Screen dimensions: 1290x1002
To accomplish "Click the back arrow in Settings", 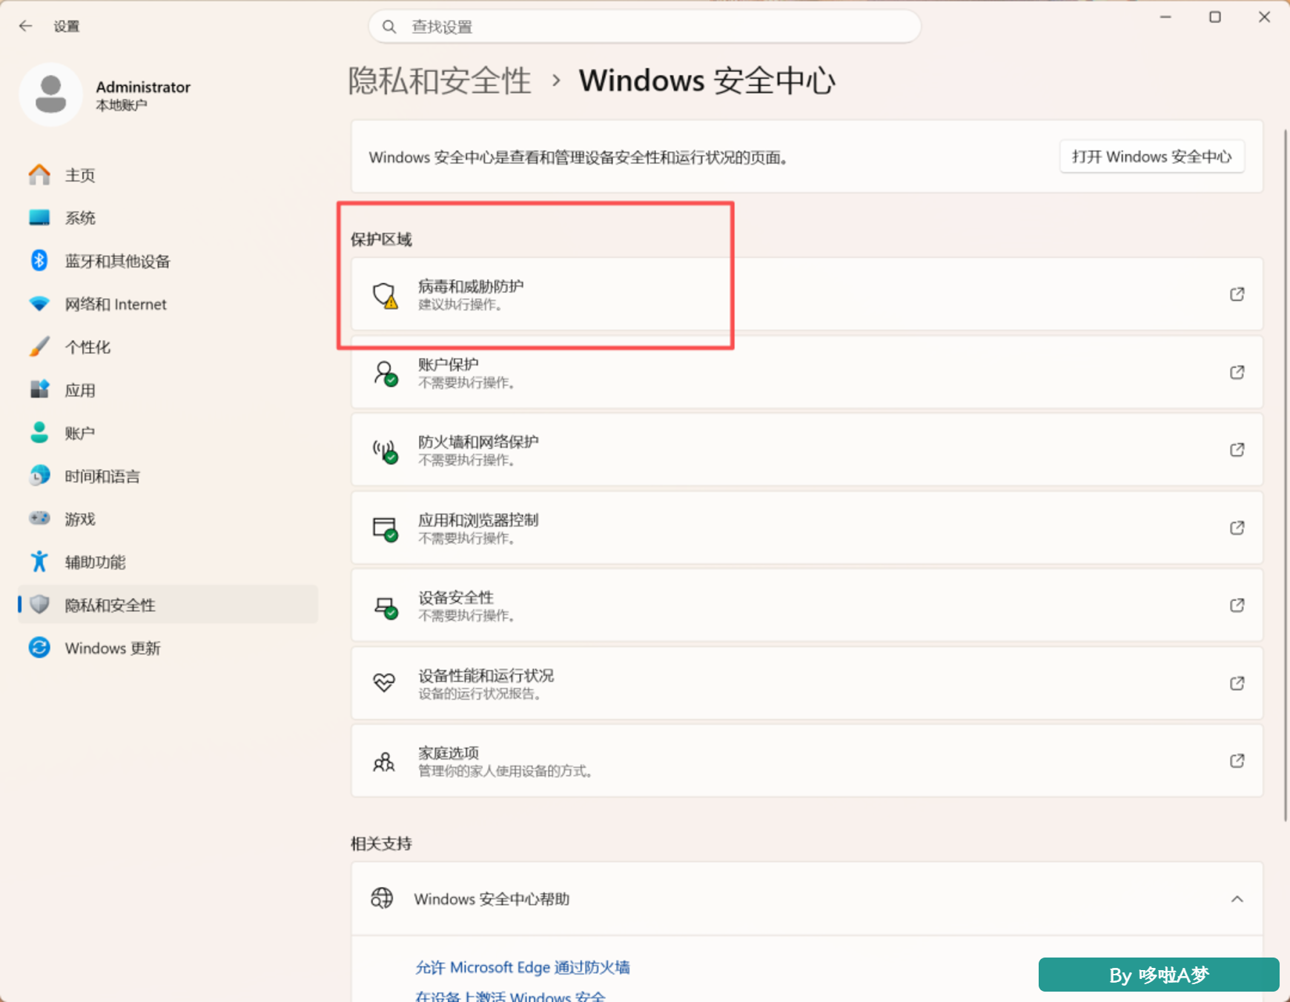I will pos(26,26).
